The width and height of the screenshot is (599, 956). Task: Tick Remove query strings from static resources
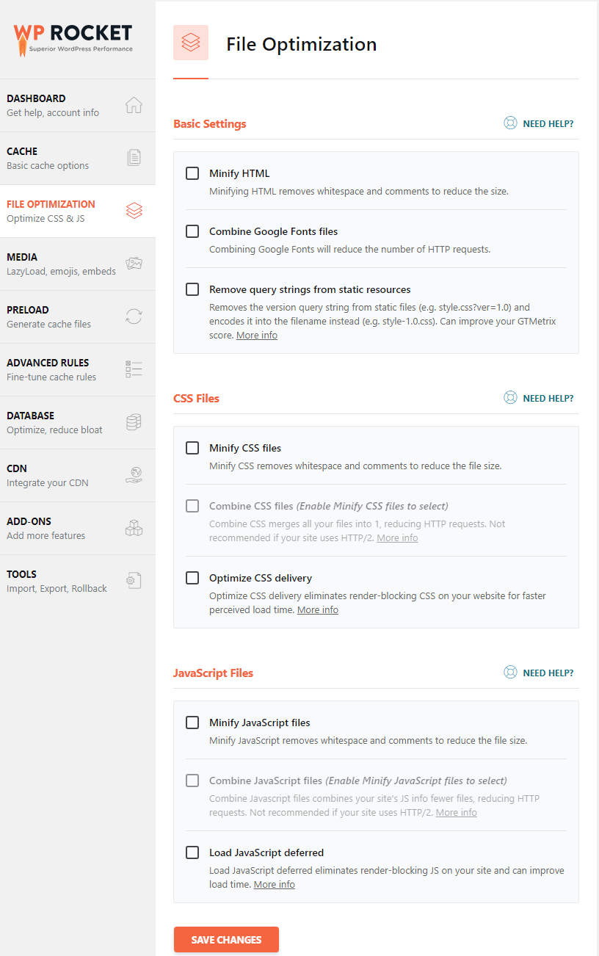click(x=192, y=289)
